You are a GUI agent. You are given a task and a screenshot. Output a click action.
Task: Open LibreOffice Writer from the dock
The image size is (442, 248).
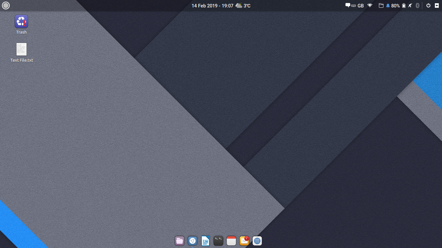pyautogui.click(x=205, y=241)
